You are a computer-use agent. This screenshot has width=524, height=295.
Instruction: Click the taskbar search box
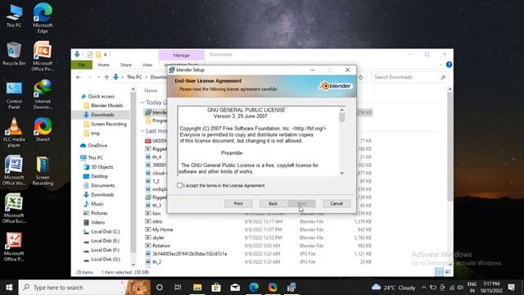[x=84, y=288]
